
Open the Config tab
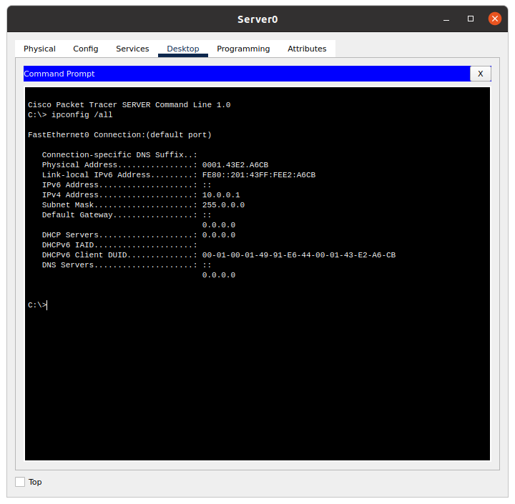[86, 49]
